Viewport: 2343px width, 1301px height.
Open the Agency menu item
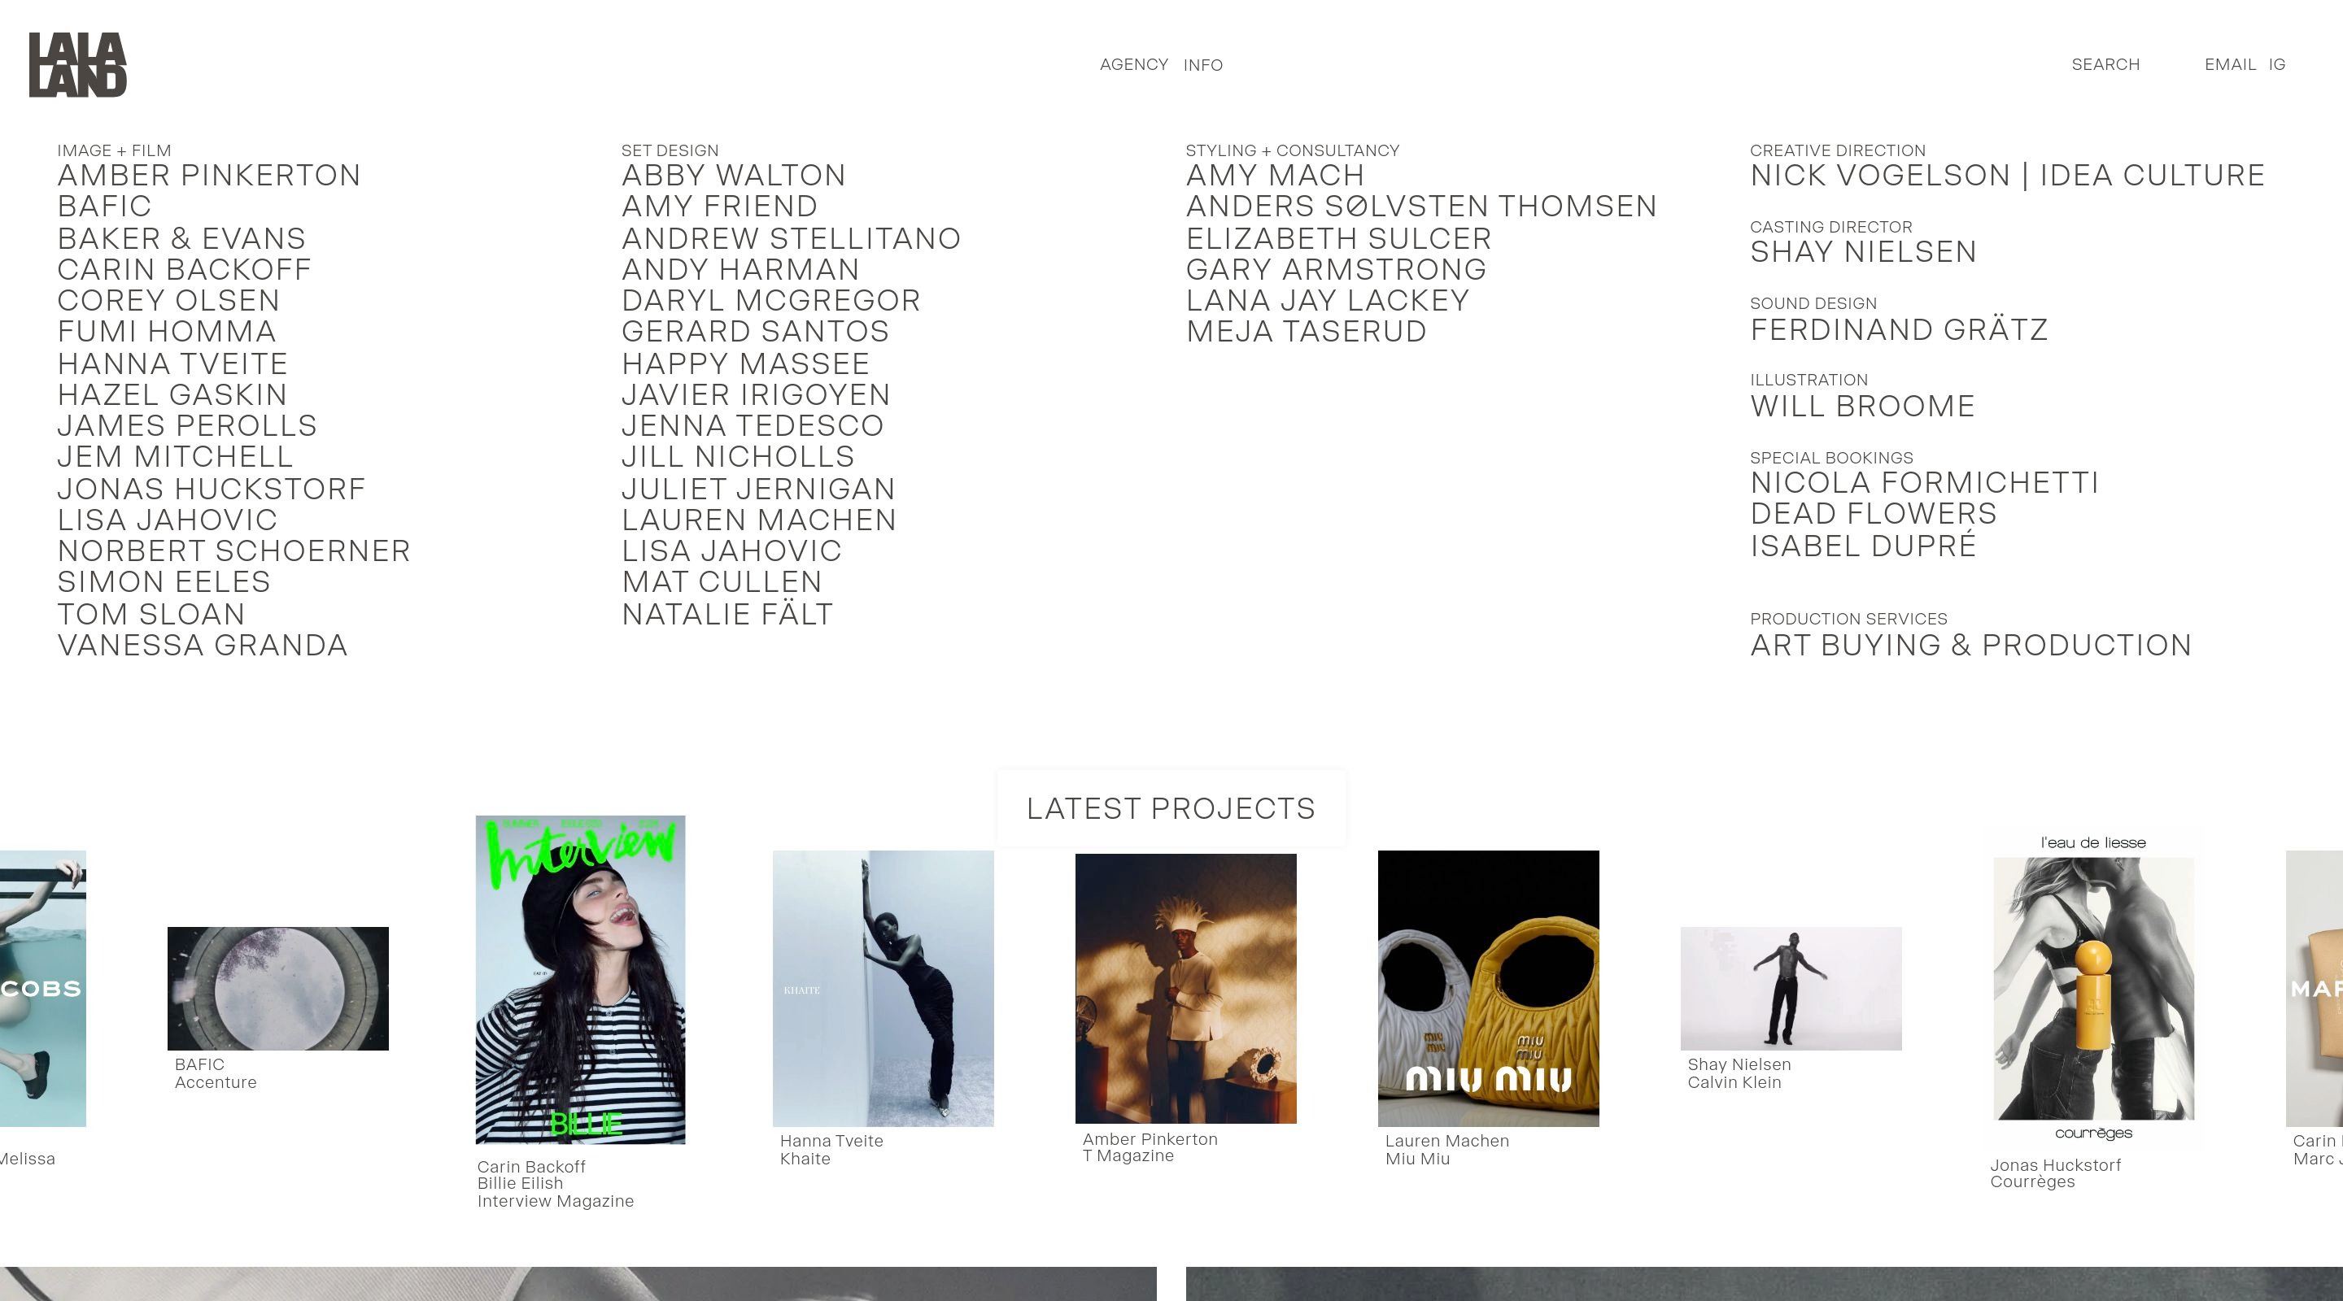(1133, 64)
